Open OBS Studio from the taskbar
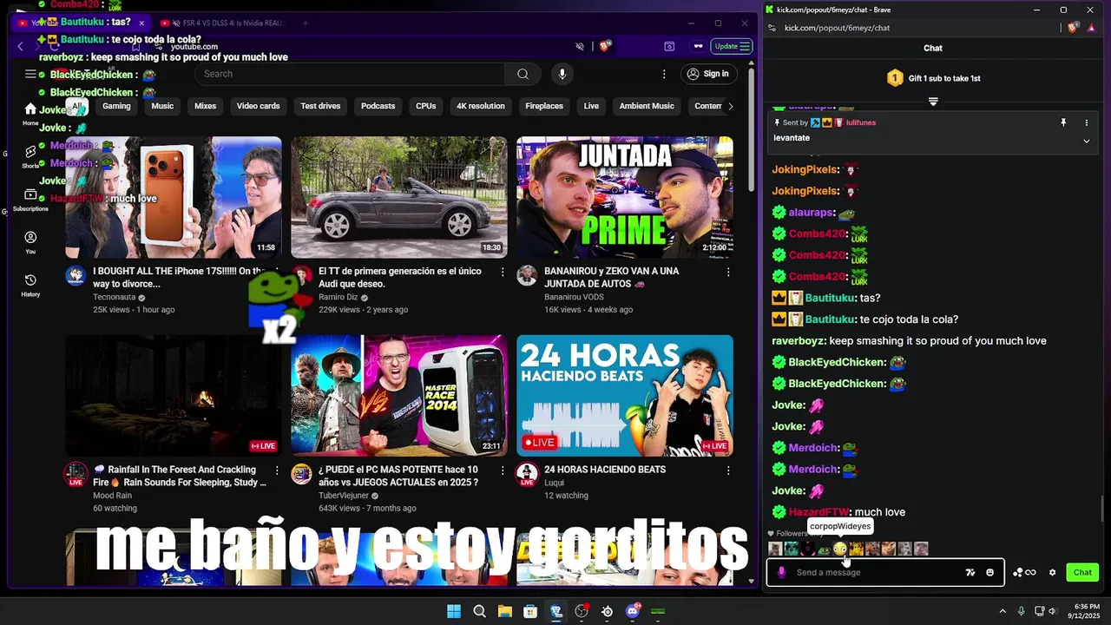The width and height of the screenshot is (1111, 625). pyautogui.click(x=582, y=611)
